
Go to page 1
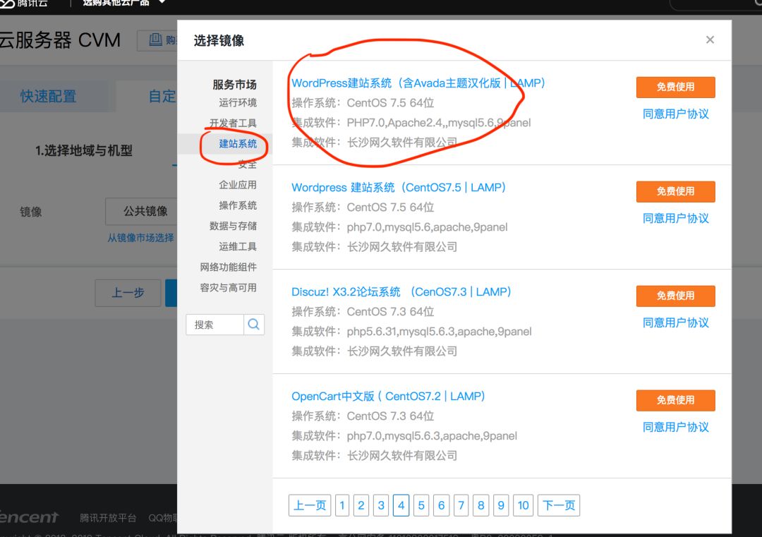(x=342, y=505)
